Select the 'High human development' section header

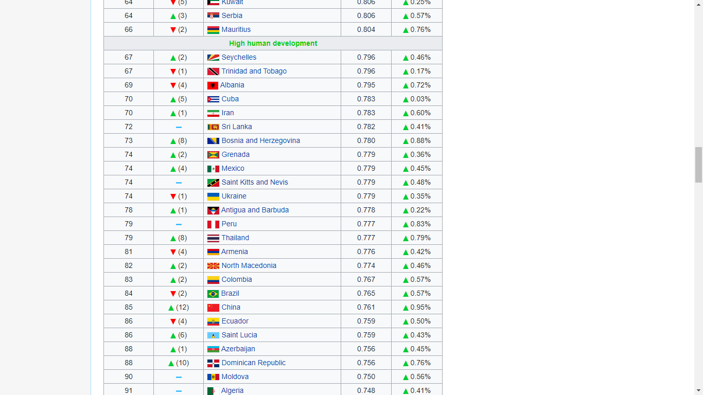coord(273,44)
